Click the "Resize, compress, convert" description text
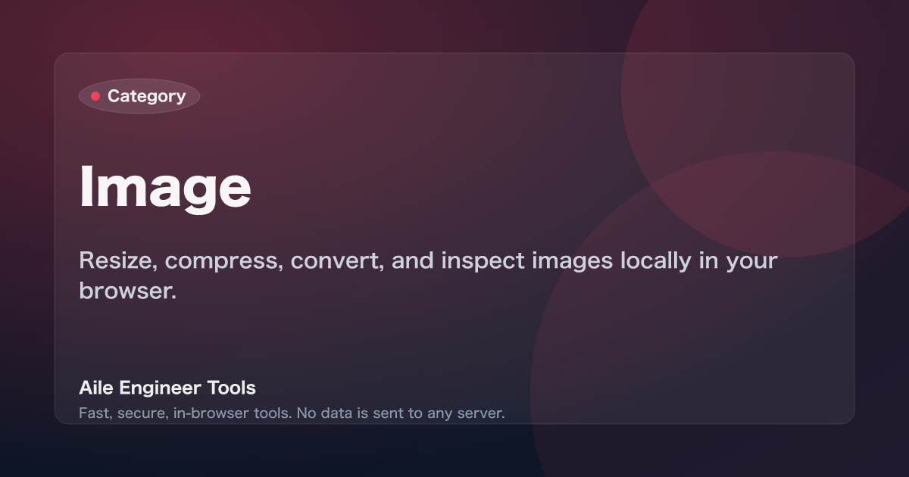 [x=429, y=275]
